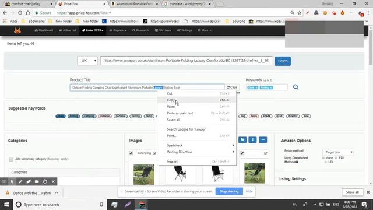373x210 pixels.
Task: Toggle the Gallery img checkbox
Action: pyautogui.click(x=131, y=153)
